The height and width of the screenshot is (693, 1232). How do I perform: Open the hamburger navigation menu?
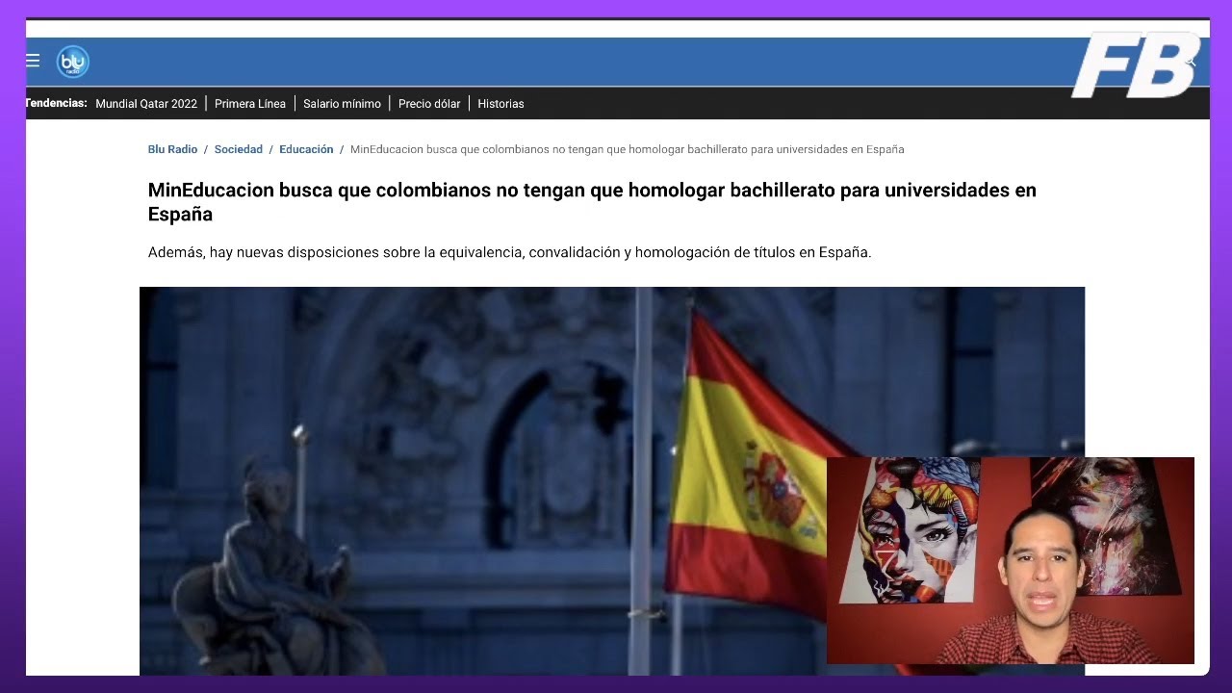pos(32,60)
